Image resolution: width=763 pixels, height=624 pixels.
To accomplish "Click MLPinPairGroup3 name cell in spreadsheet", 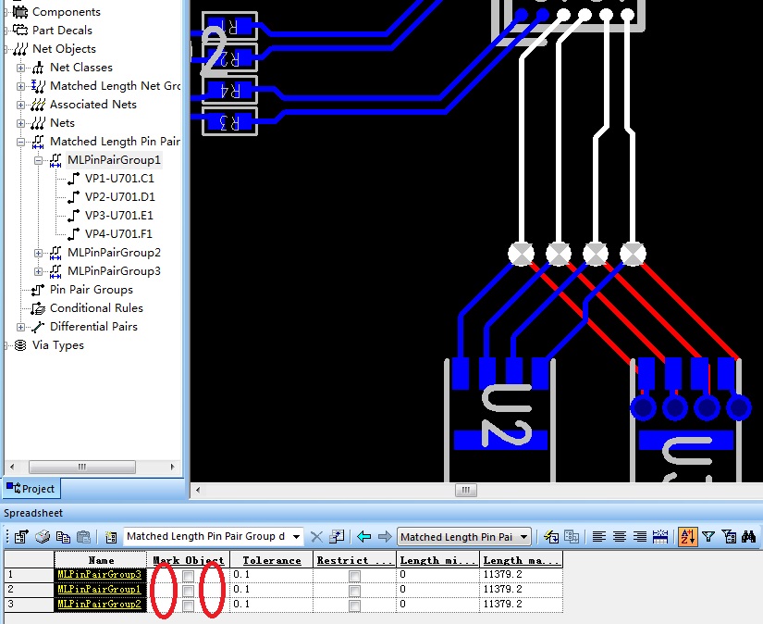I will [x=100, y=575].
